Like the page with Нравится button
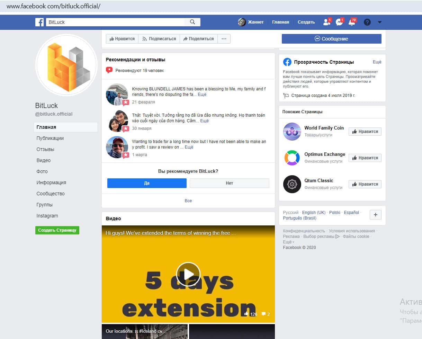422x339 pixels. [x=122, y=39]
